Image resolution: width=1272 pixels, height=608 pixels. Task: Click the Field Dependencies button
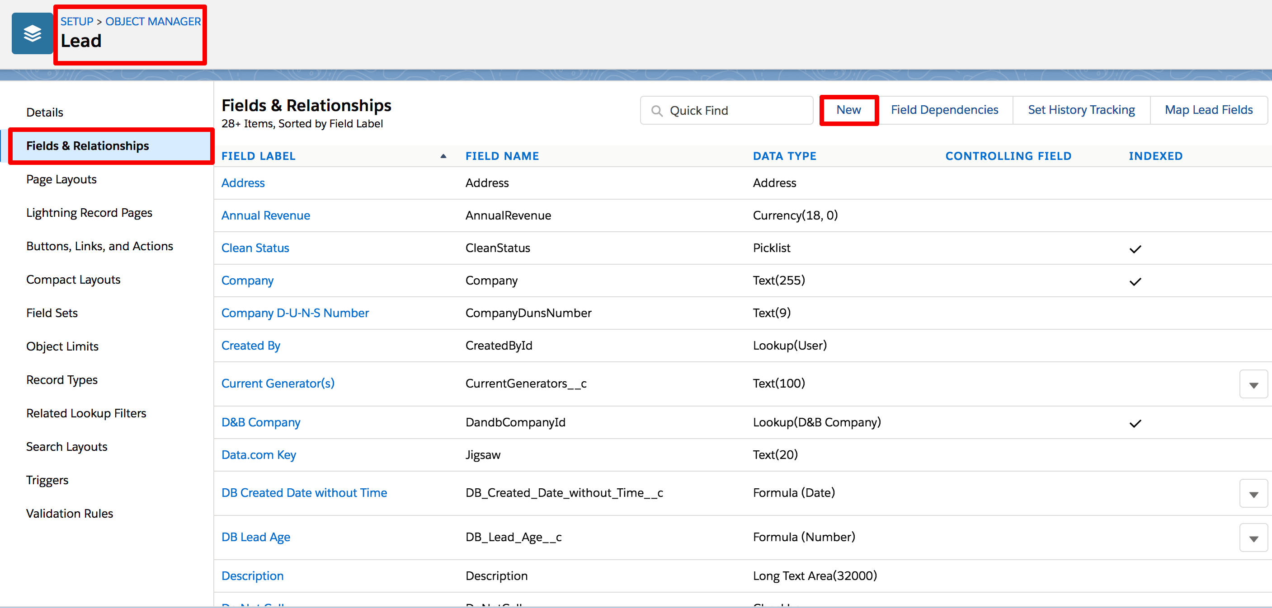click(x=944, y=110)
